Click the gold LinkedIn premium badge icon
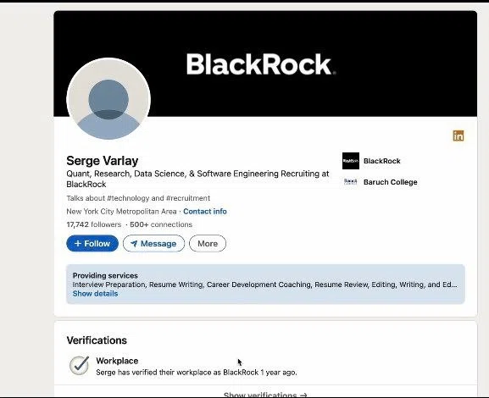The image size is (489, 398). click(458, 135)
